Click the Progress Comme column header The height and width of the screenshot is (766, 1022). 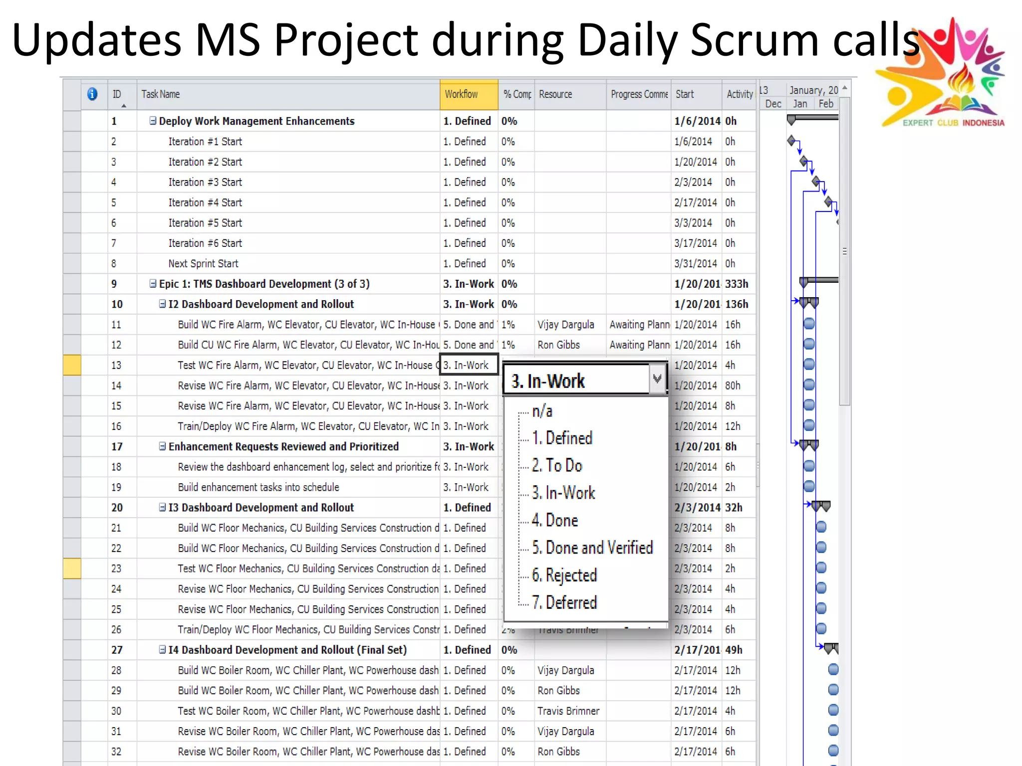click(x=639, y=94)
